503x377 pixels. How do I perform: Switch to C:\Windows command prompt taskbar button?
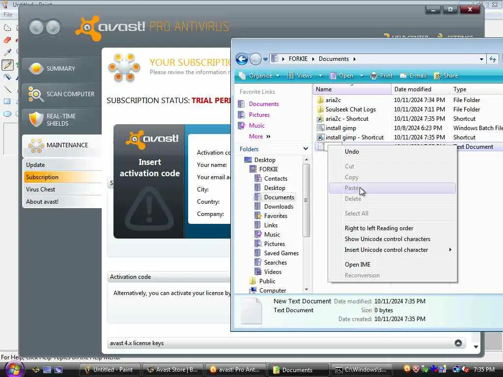361,370
